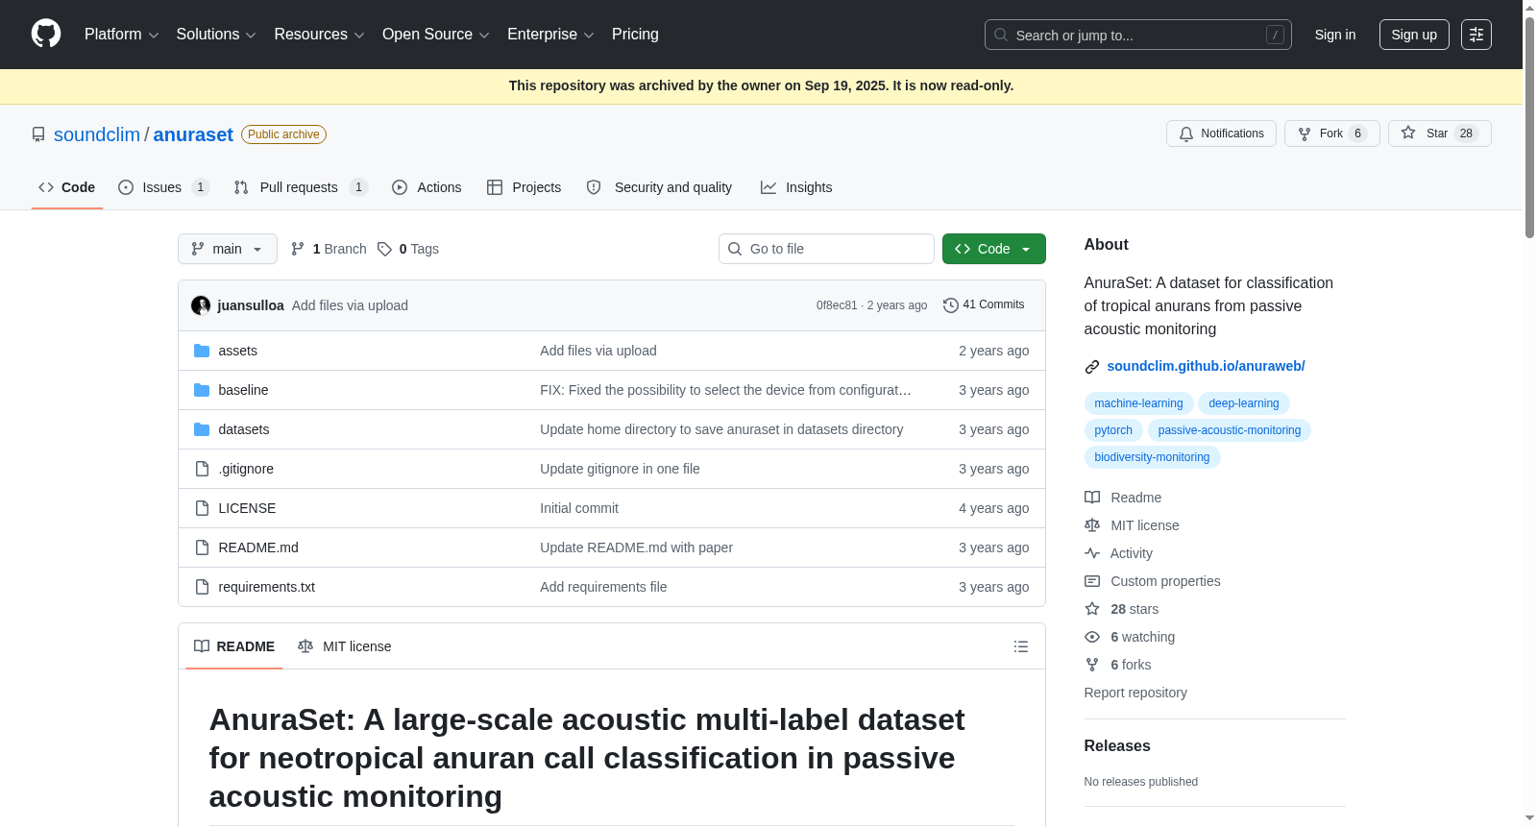This screenshot has width=1537, height=827.
Task: Click the datasets folder icon
Action: point(202,429)
